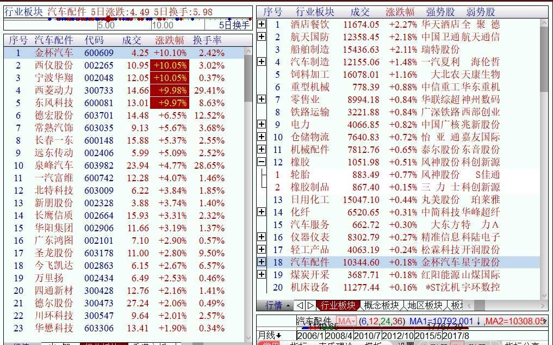
Task: Expand the 仪器仪表 sector row
Action: point(262,237)
